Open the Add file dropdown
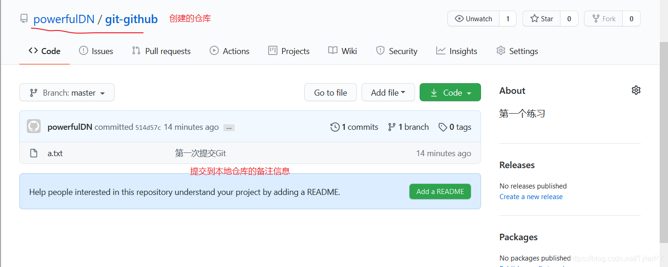The height and width of the screenshot is (267, 668). point(388,92)
